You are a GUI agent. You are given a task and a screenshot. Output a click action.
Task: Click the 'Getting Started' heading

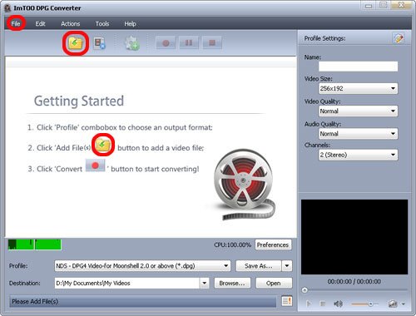(79, 101)
